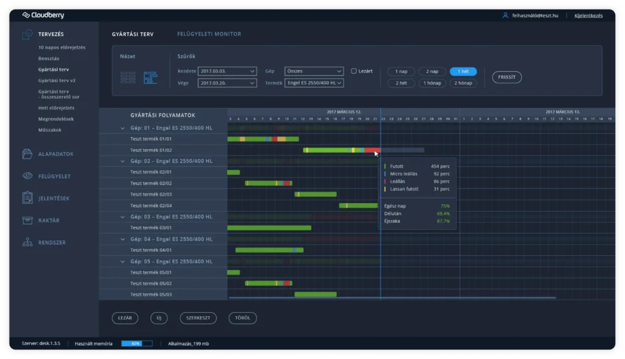This screenshot has width=625, height=359.
Task: Collapse the Gép: 01 group
Action: (123, 128)
